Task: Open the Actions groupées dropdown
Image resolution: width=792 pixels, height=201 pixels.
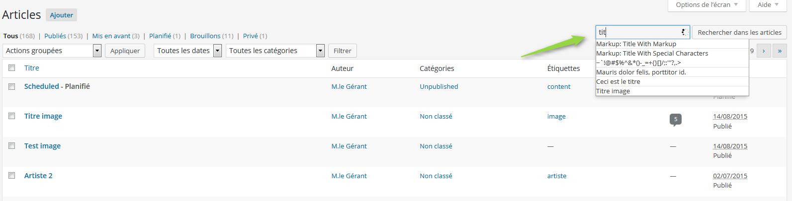Action: pyautogui.click(x=52, y=51)
